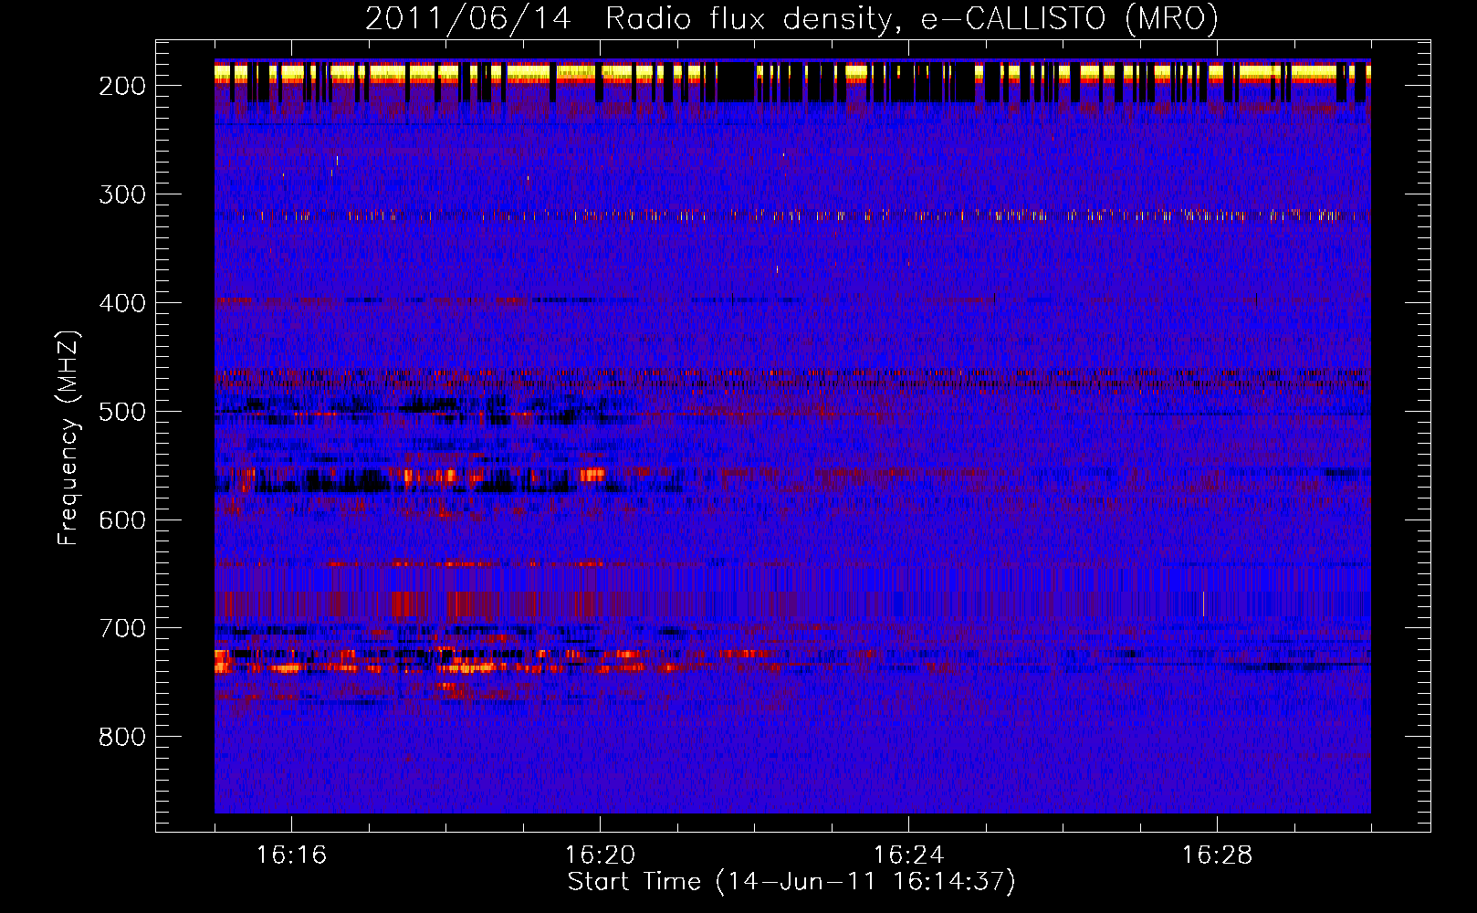The width and height of the screenshot is (1477, 913).
Task: Click the 500 frequency tick label
Action: [x=122, y=412]
